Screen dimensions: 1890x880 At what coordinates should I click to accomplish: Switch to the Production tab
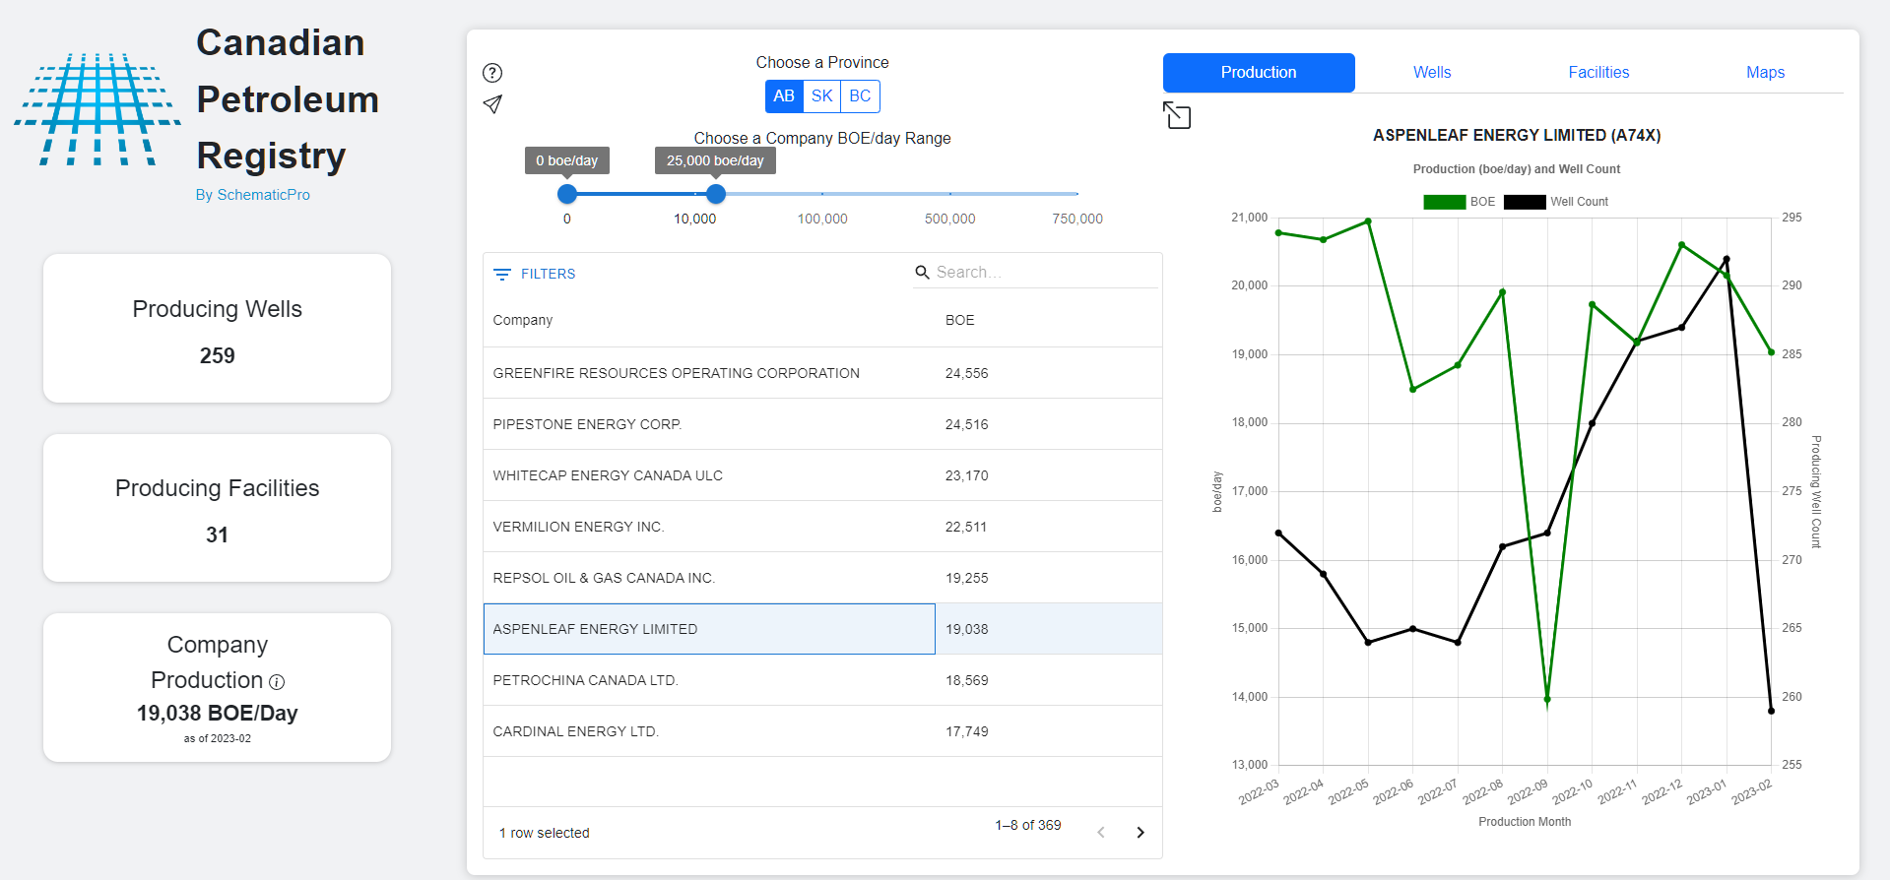tap(1259, 73)
